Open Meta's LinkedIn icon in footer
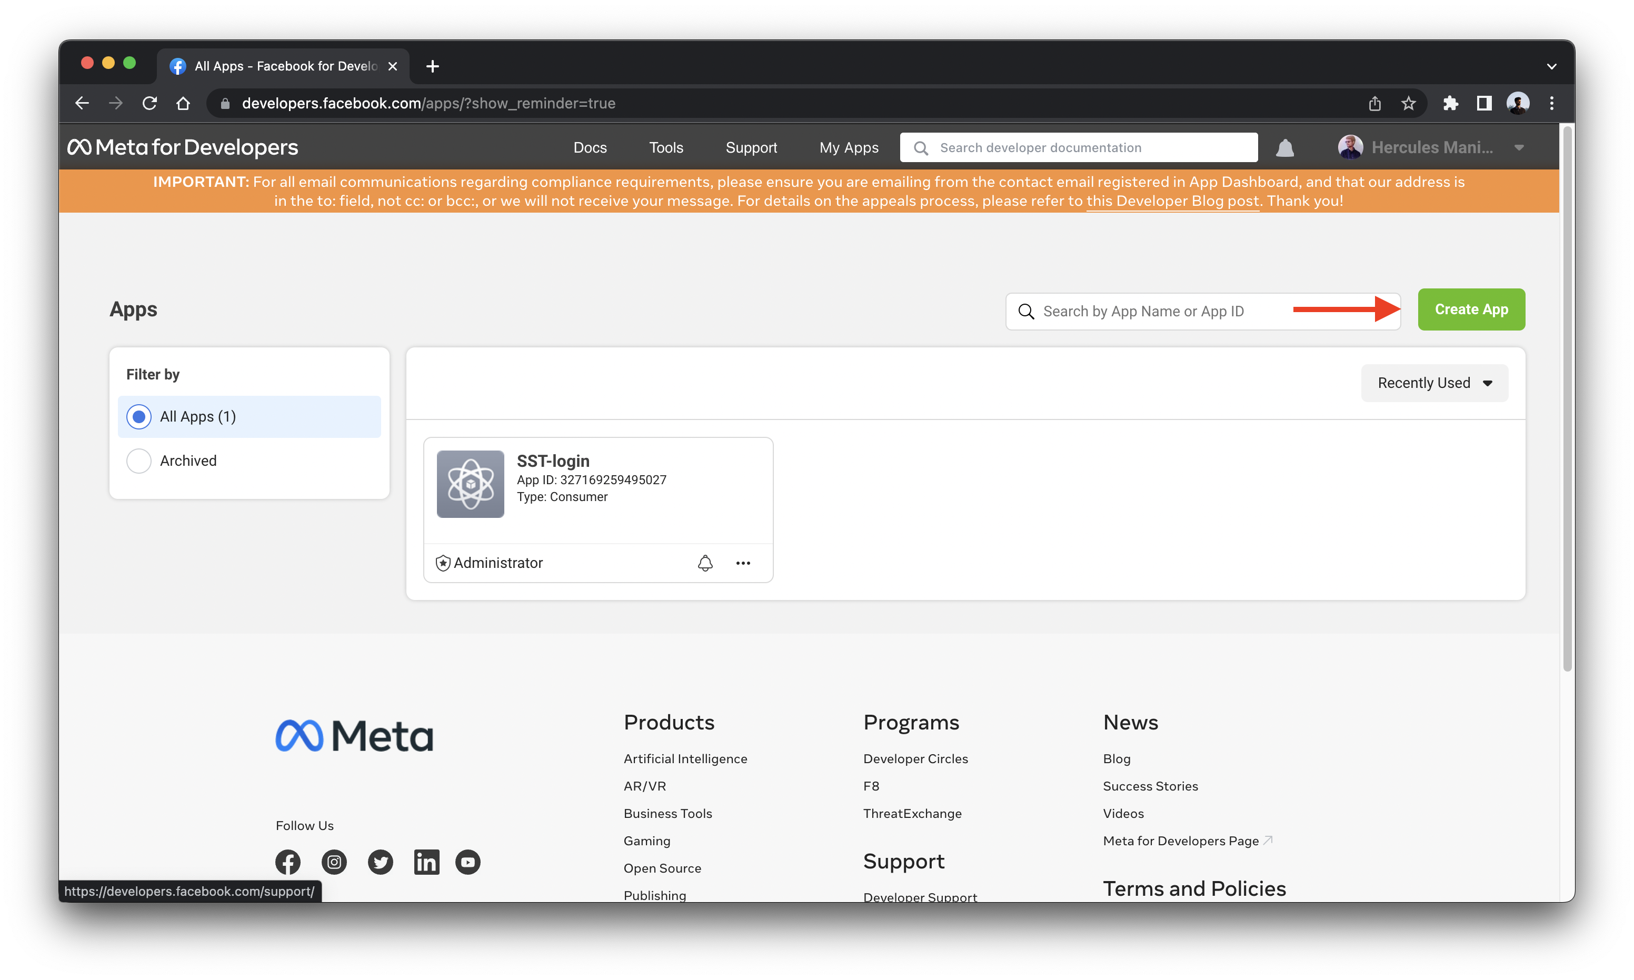This screenshot has width=1634, height=980. [x=427, y=862]
